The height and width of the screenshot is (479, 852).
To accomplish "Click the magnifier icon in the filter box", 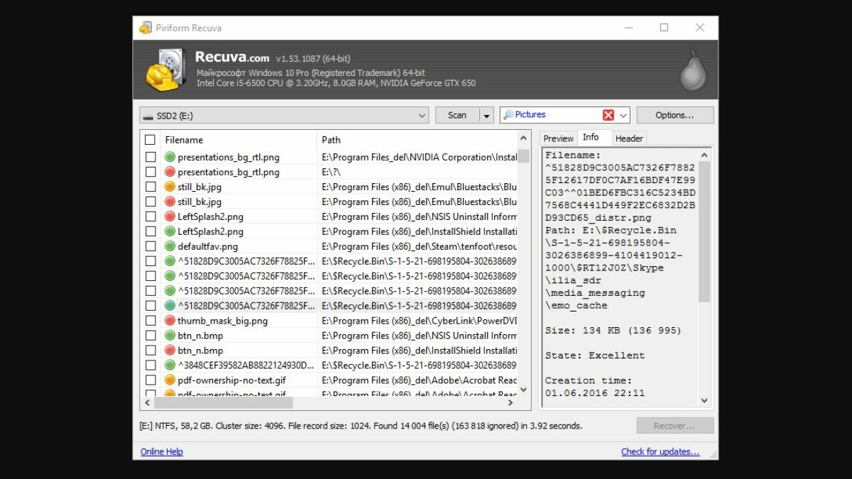I will point(508,115).
